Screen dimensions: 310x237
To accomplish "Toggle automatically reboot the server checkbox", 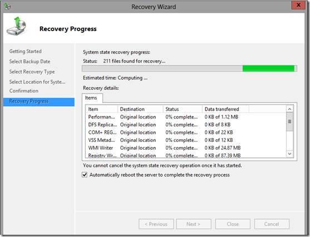I will [x=85, y=175].
